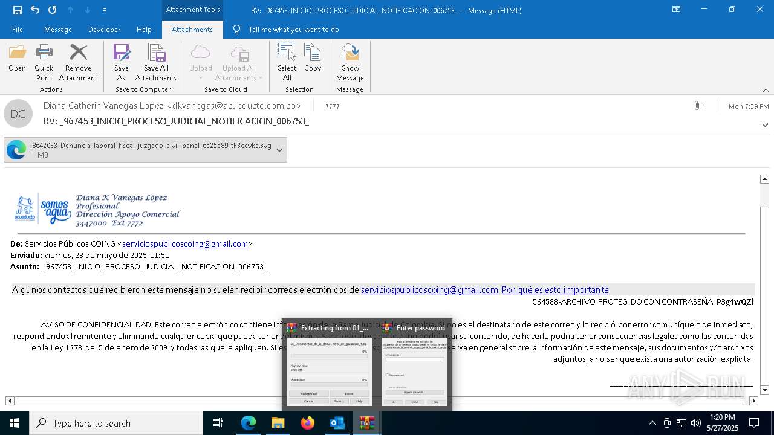774x435 pixels.
Task: Expand the message header chevron
Action: (765, 125)
